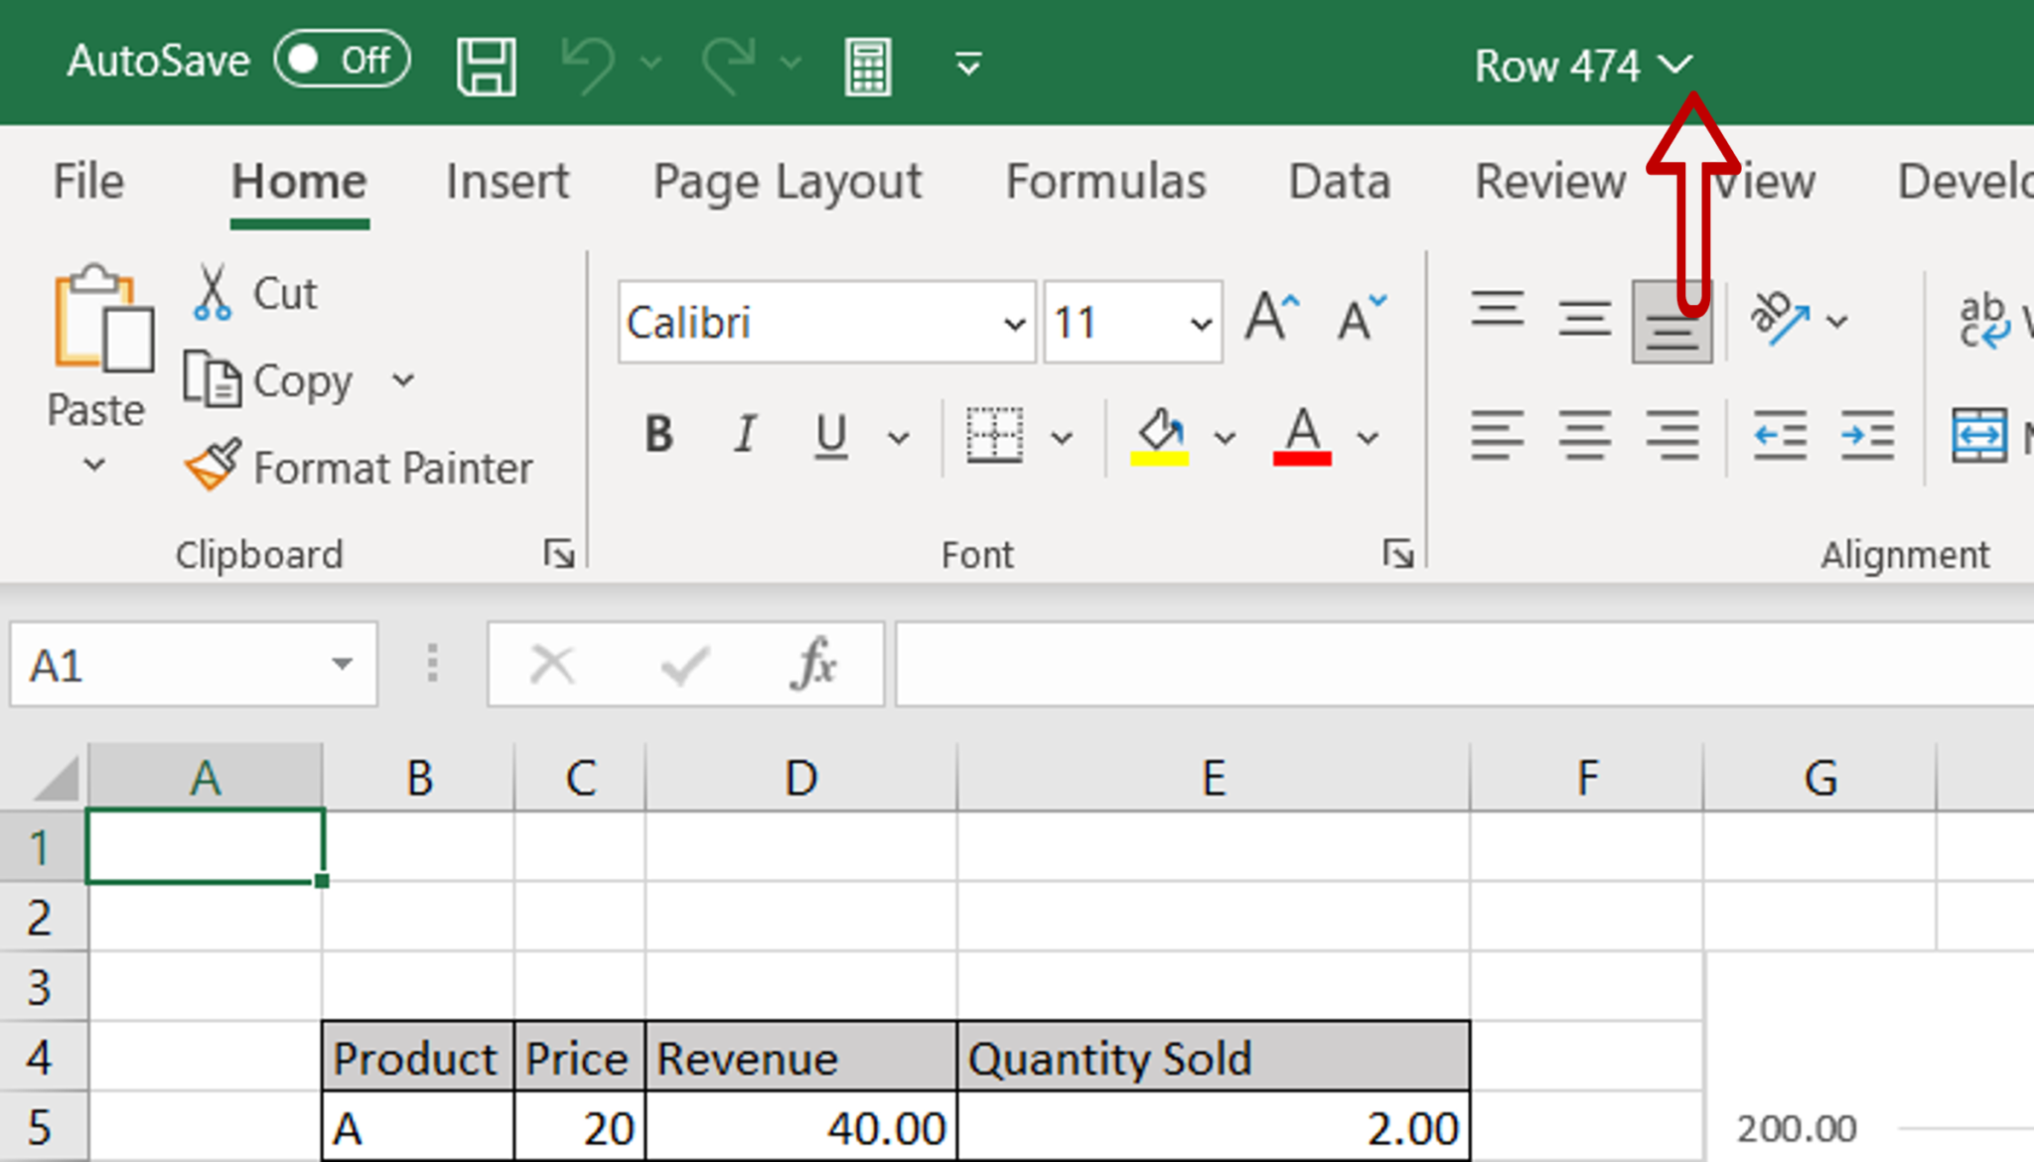Click the Increase Indent icon

click(x=1869, y=434)
